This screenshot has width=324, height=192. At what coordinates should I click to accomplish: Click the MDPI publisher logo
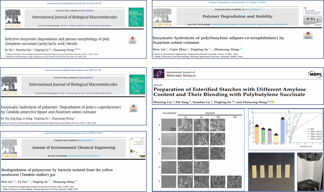point(315,75)
